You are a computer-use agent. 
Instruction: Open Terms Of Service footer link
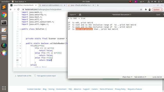click(x=106, y=89)
